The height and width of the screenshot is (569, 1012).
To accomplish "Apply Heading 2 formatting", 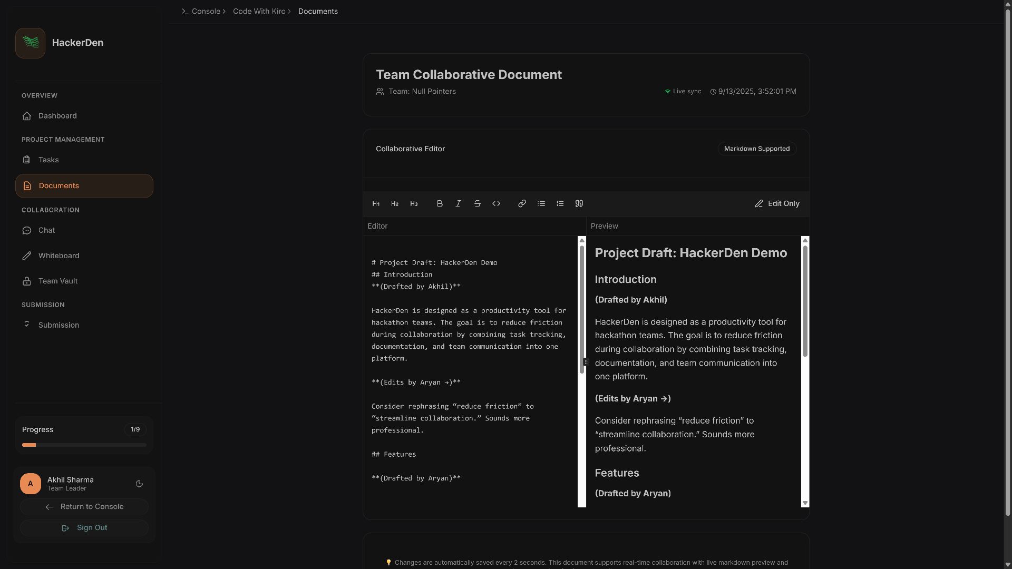I will 395,204.
